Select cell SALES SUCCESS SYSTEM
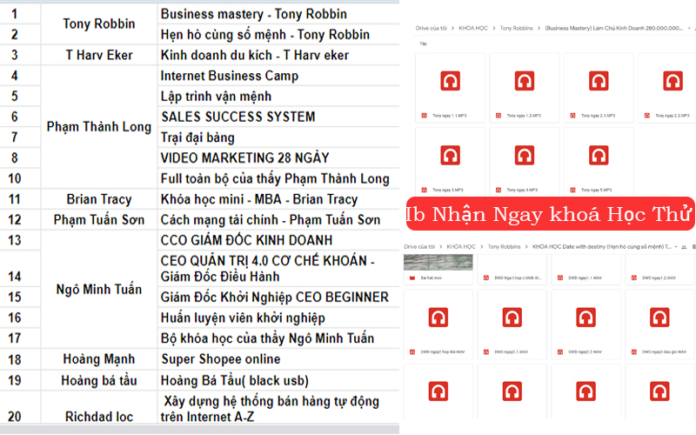Image resolution: width=696 pixels, height=435 pixels. click(x=278, y=117)
